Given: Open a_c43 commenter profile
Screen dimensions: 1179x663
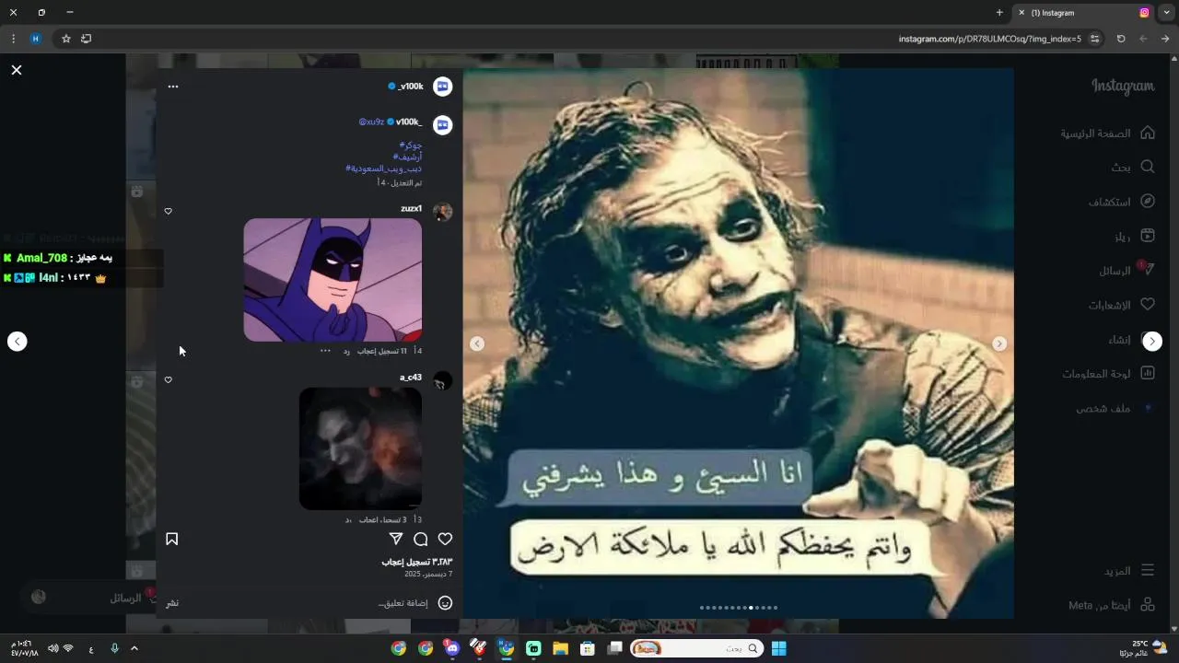Looking at the screenshot, I should (x=411, y=378).
